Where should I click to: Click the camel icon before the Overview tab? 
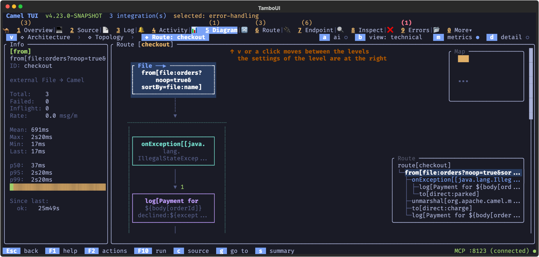(x=6, y=30)
